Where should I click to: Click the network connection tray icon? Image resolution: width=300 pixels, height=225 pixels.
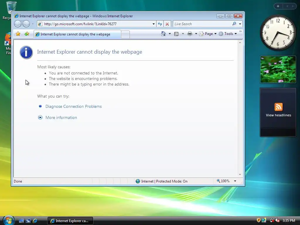point(272,220)
